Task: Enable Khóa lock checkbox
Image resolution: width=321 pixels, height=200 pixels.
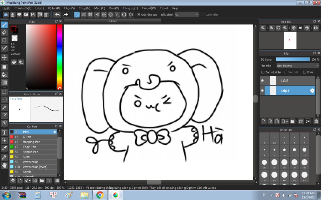Action: pyautogui.click(x=304, y=72)
